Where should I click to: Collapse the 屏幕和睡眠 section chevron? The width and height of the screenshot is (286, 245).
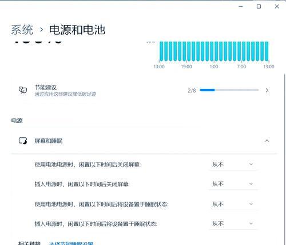(x=267, y=141)
